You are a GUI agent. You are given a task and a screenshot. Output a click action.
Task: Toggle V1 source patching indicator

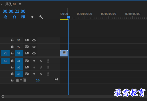coord(5,53)
